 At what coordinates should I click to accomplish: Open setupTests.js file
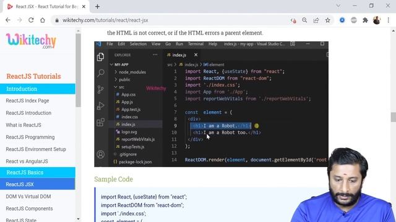click(x=131, y=147)
